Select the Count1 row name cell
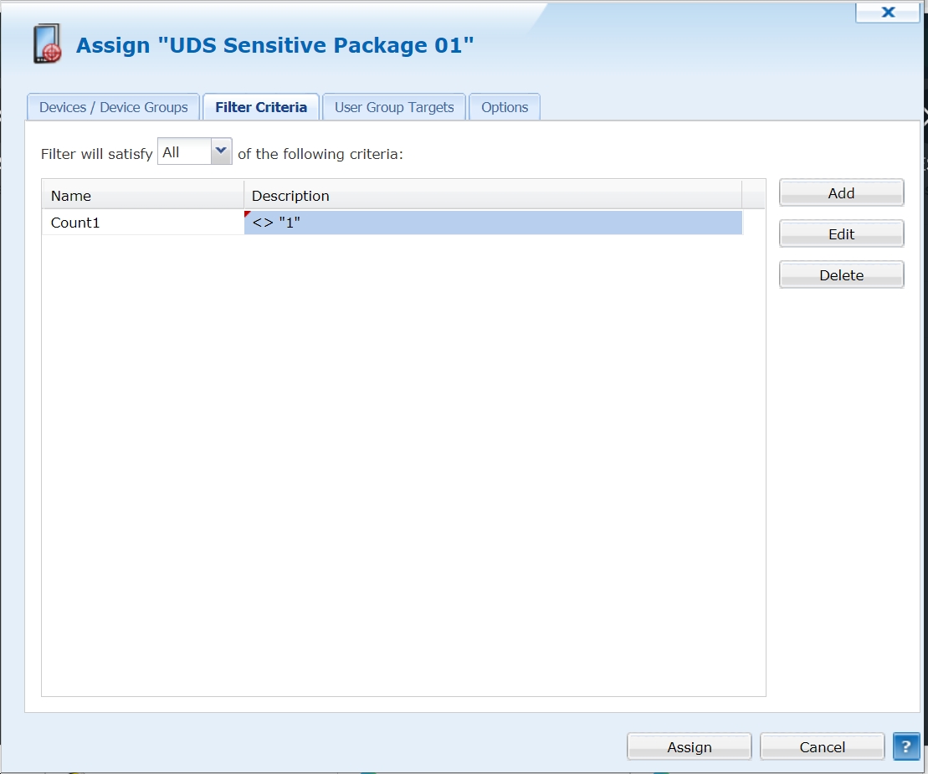The image size is (928, 774). pyautogui.click(x=142, y=223)
